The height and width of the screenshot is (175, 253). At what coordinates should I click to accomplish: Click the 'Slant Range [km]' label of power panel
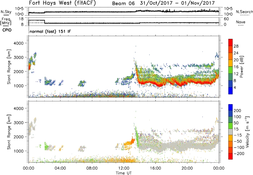[9, 67]
